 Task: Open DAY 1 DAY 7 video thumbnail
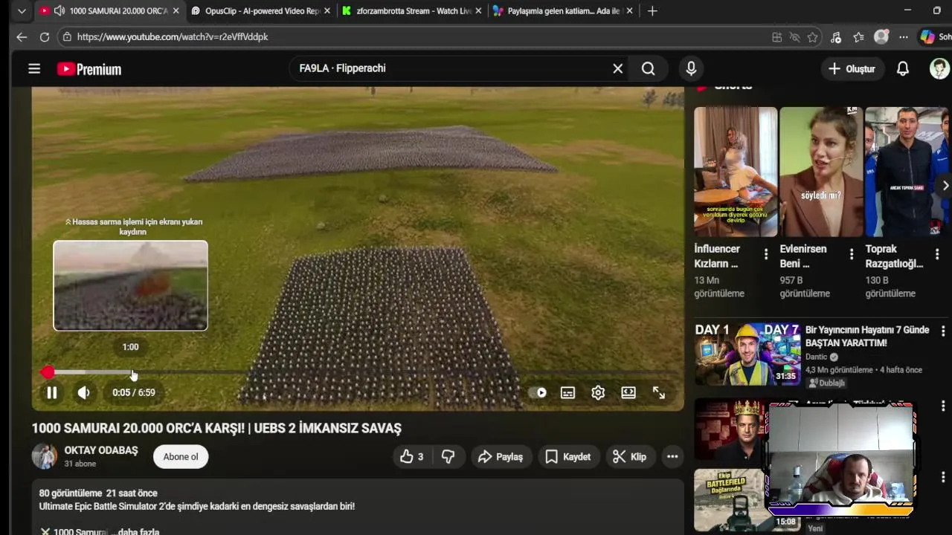click(747, 354)
